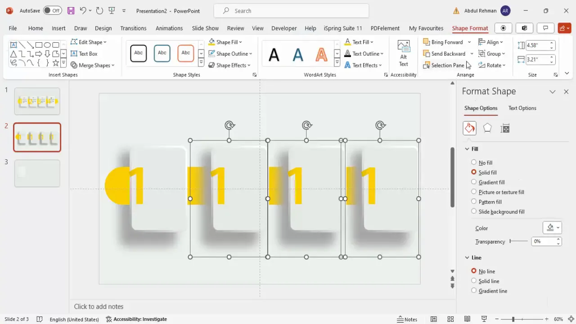Open the Rotate dropdown
Image resolution: width=576 pixels, height=324 pixels.
pyautogui.click(x=492, y=65)
